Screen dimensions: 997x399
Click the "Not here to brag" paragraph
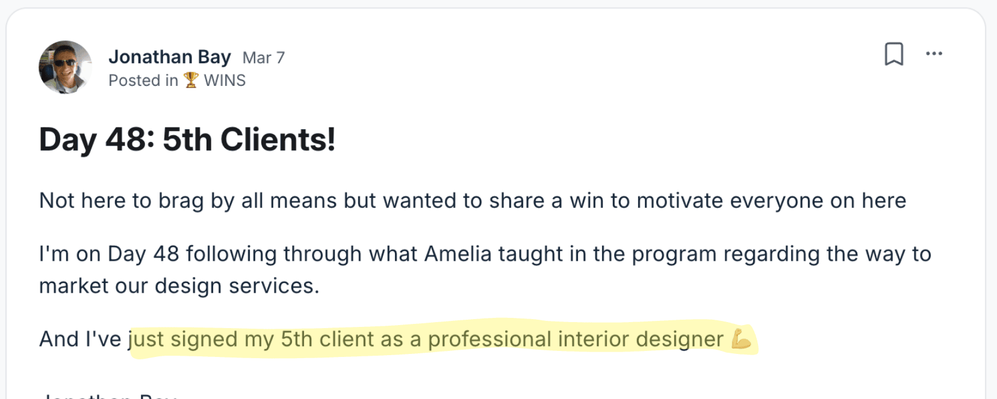point(472,201)
